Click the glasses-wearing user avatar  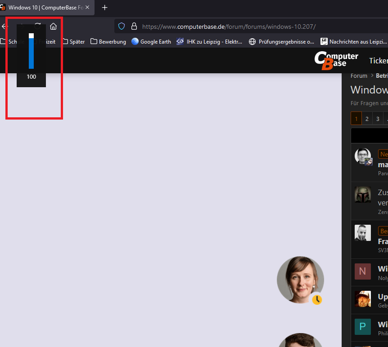click(363, 156)
